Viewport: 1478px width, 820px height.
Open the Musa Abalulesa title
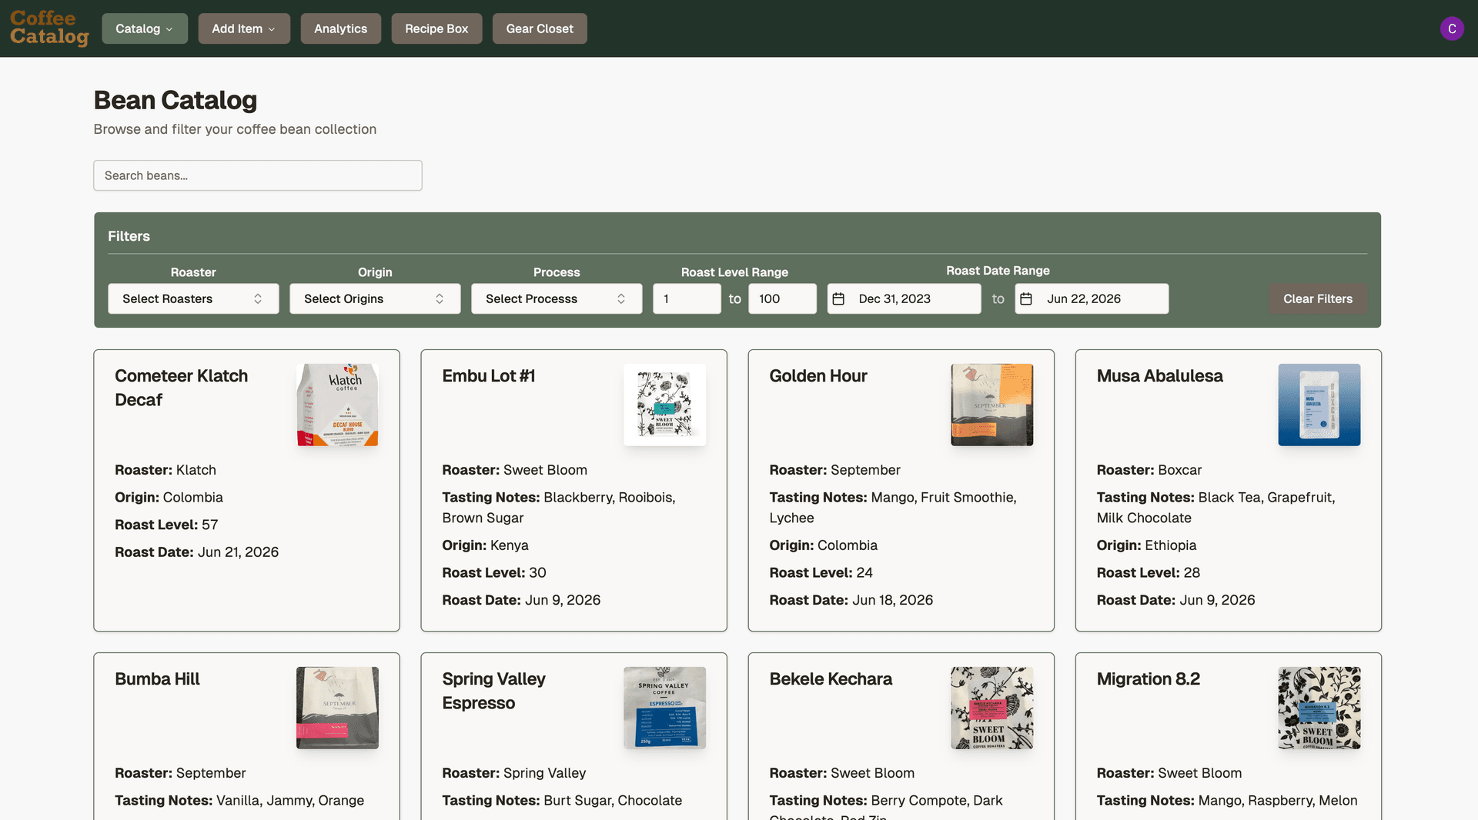tap(1159, 376)
